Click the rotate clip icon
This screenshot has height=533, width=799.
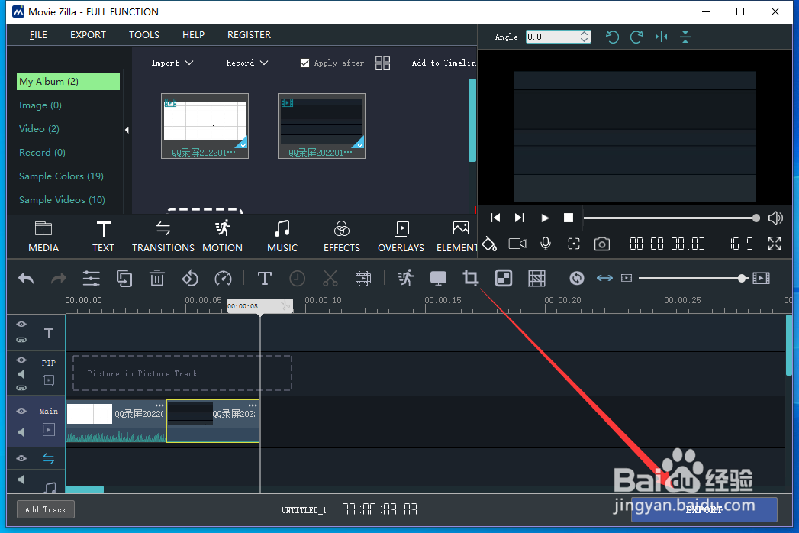click(x=190, y=279)
